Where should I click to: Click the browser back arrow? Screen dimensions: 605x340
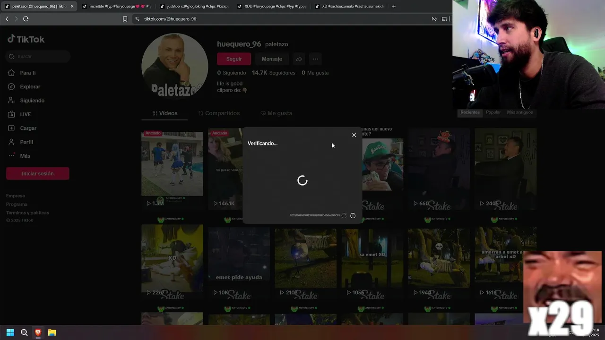(7, 19)
